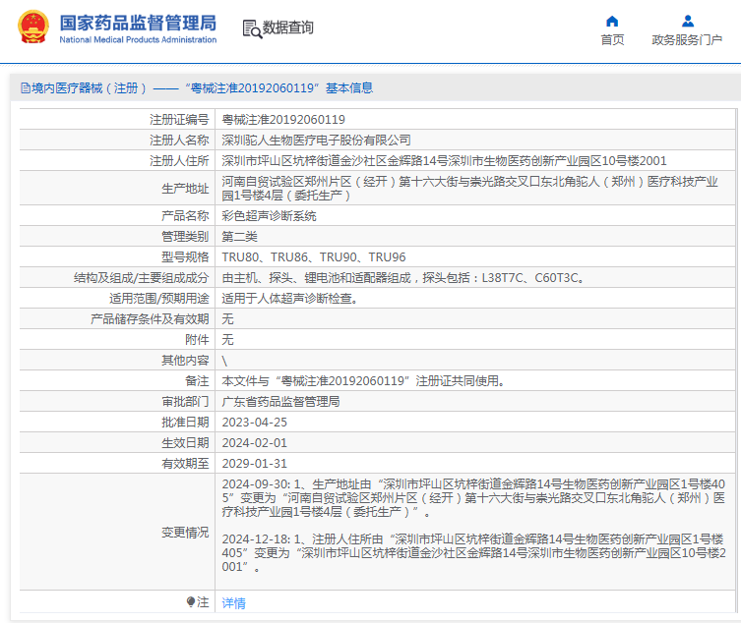
Task: Click National Medical Products Administration text
Action: [138, 40]
